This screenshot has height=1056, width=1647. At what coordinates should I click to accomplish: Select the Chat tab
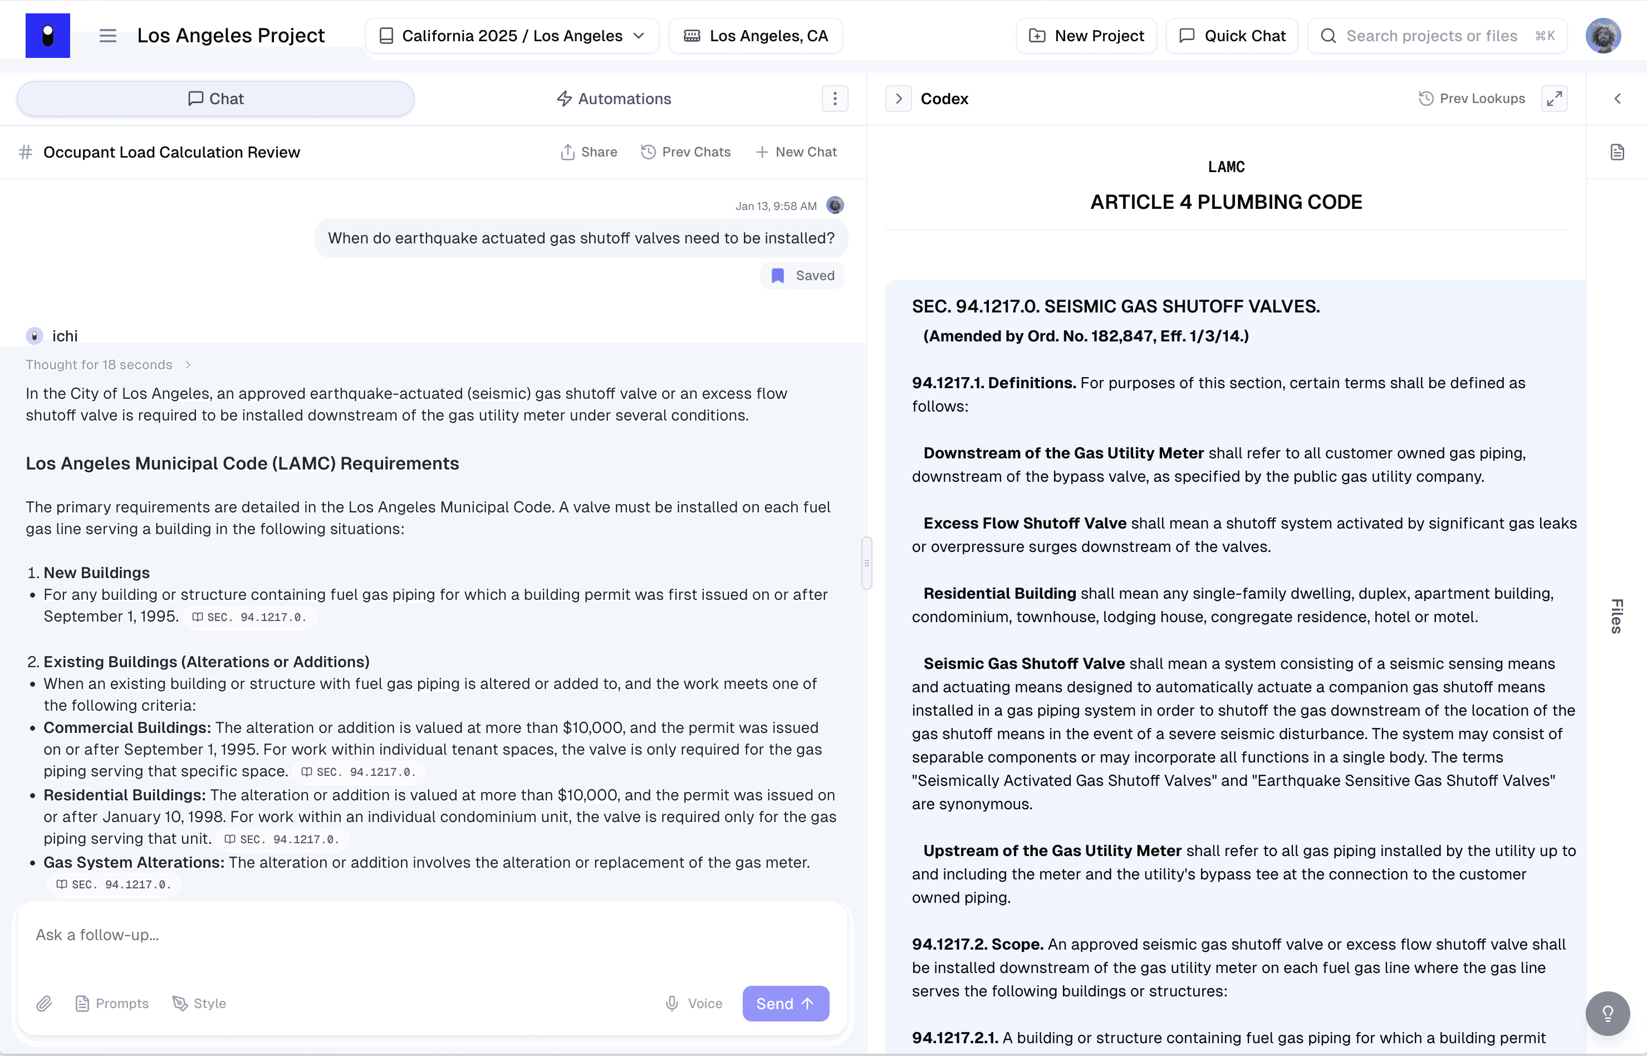pos(215,99)
